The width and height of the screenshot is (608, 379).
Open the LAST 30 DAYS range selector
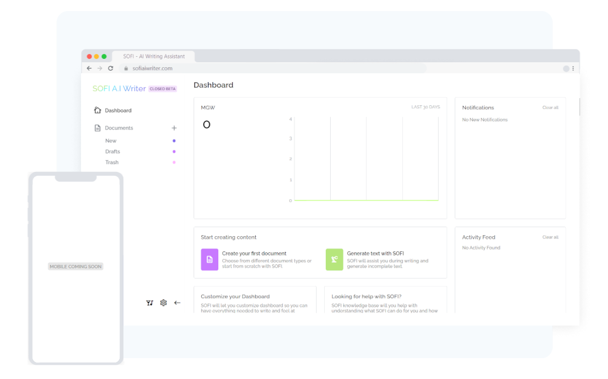point(426,107)
